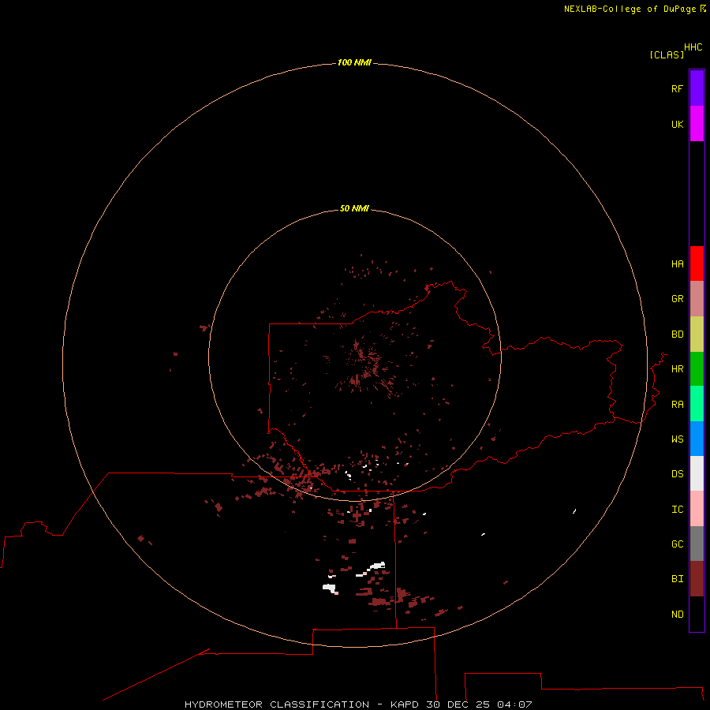Image resolution: width=710 pixels, height=710 pixels.
Task: Click the 50 NMI range ring label
Action: [x=354, y=208]
